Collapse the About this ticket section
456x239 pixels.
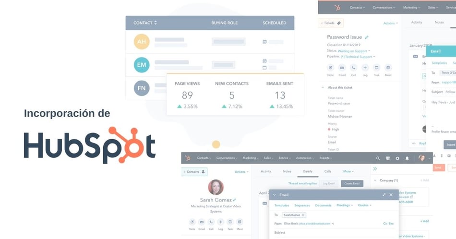point(323,87)
